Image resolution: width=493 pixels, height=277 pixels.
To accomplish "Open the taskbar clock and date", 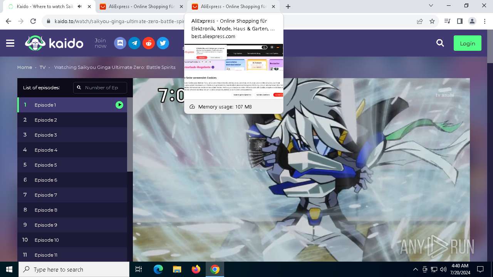I will tap(460, 269).
